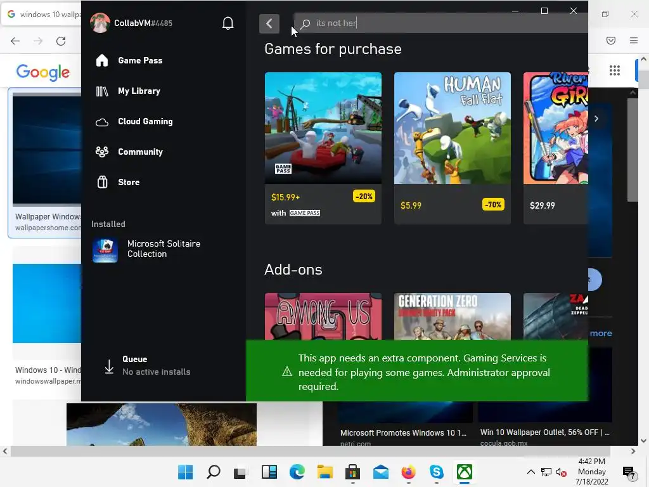Open Skype from taskbar
This screenshot has width=649, height=487.
point(436,472)
